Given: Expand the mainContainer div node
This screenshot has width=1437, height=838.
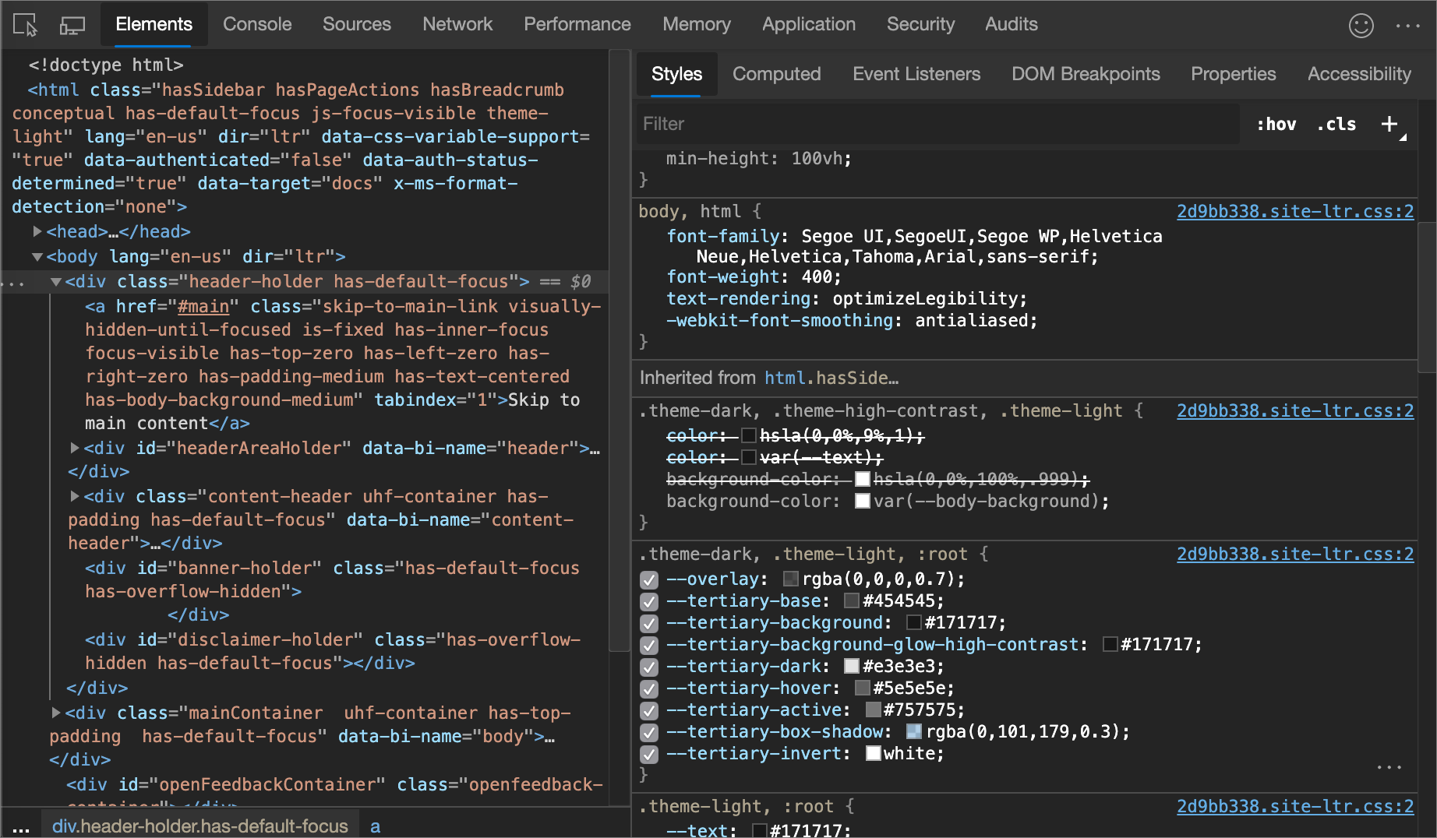Looking at the screenshot, I should (56, 713).
